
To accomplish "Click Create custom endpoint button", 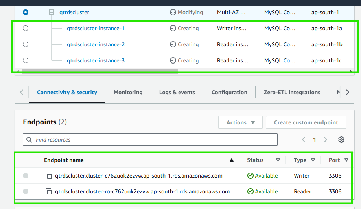I will [306, 122].
